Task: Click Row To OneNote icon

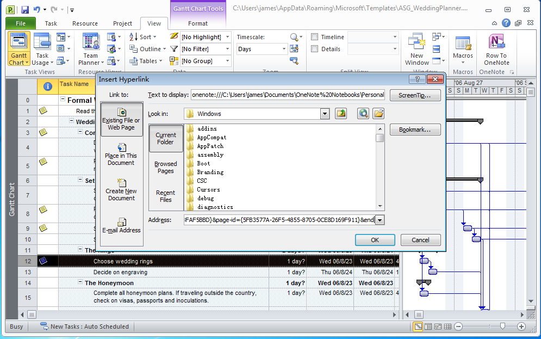Action: (x=496, y=48)
